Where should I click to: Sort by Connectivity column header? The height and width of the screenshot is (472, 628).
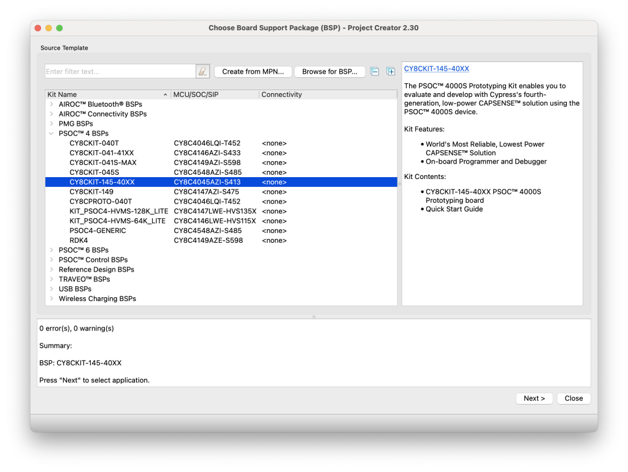click(x=327, y=94)
